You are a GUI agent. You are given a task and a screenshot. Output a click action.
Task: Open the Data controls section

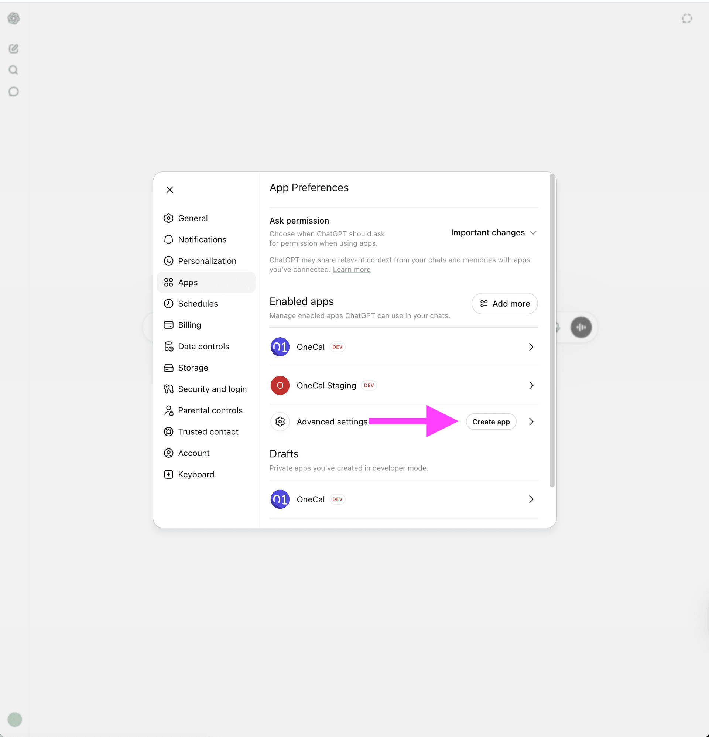point(206,346)
